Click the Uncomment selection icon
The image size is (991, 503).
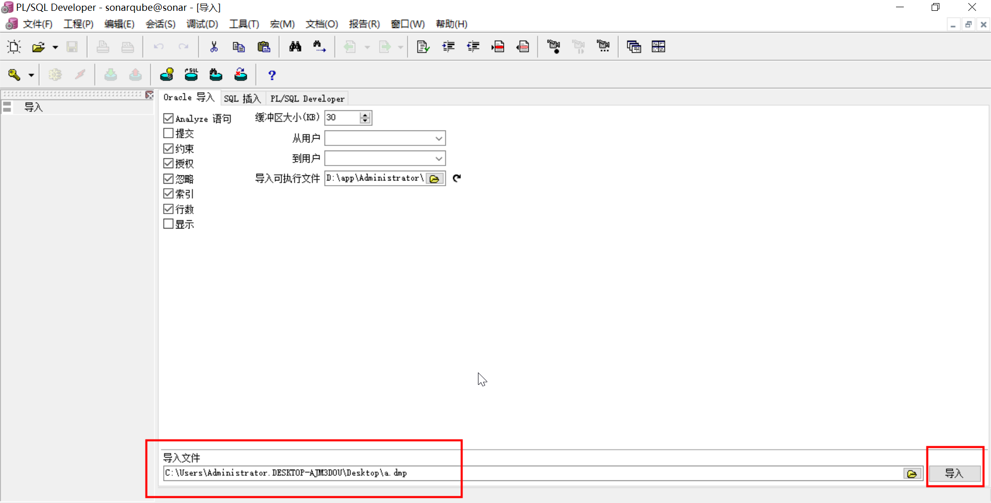[523, 47]
